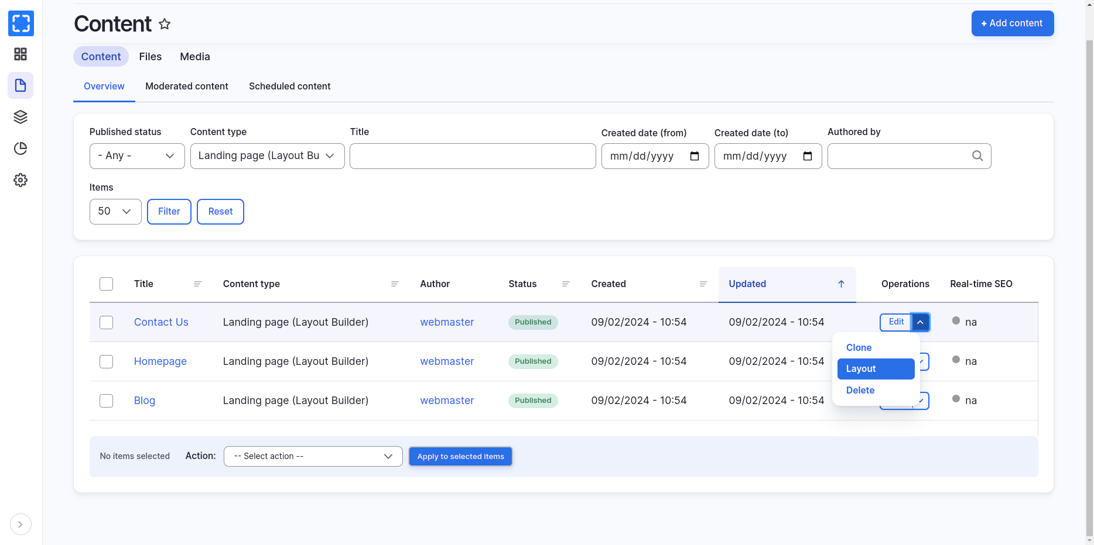The width and height of the screenshot is (1094, 545).
Task: Open calendar picker for Created date (from)
Action: 695,156
